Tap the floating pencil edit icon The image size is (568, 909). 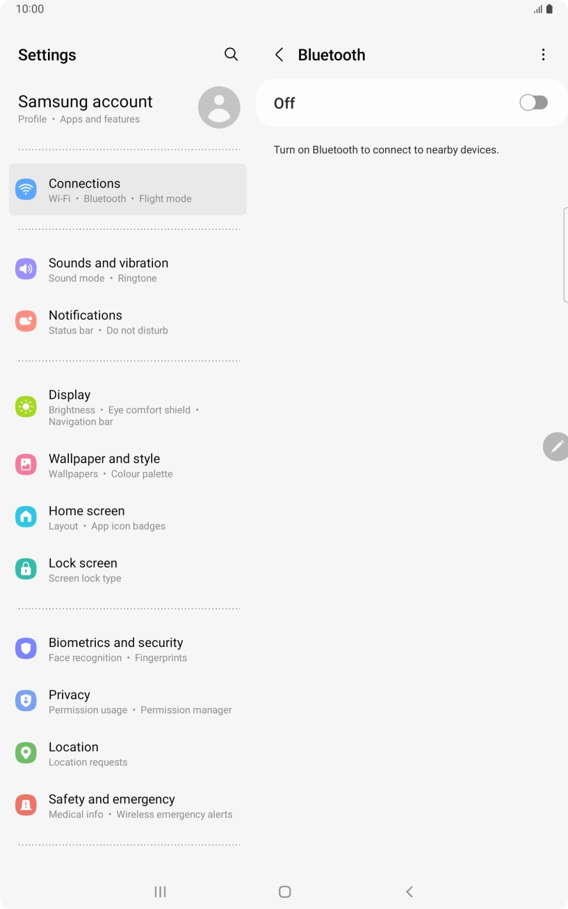click(x=555, y=447)
